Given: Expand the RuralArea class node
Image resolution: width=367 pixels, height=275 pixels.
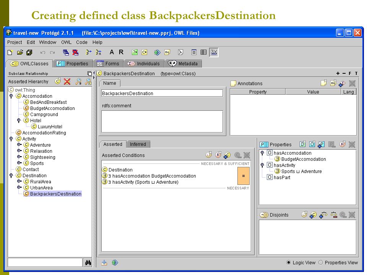Looking at the screenshot, I should (x=19, y=181).
